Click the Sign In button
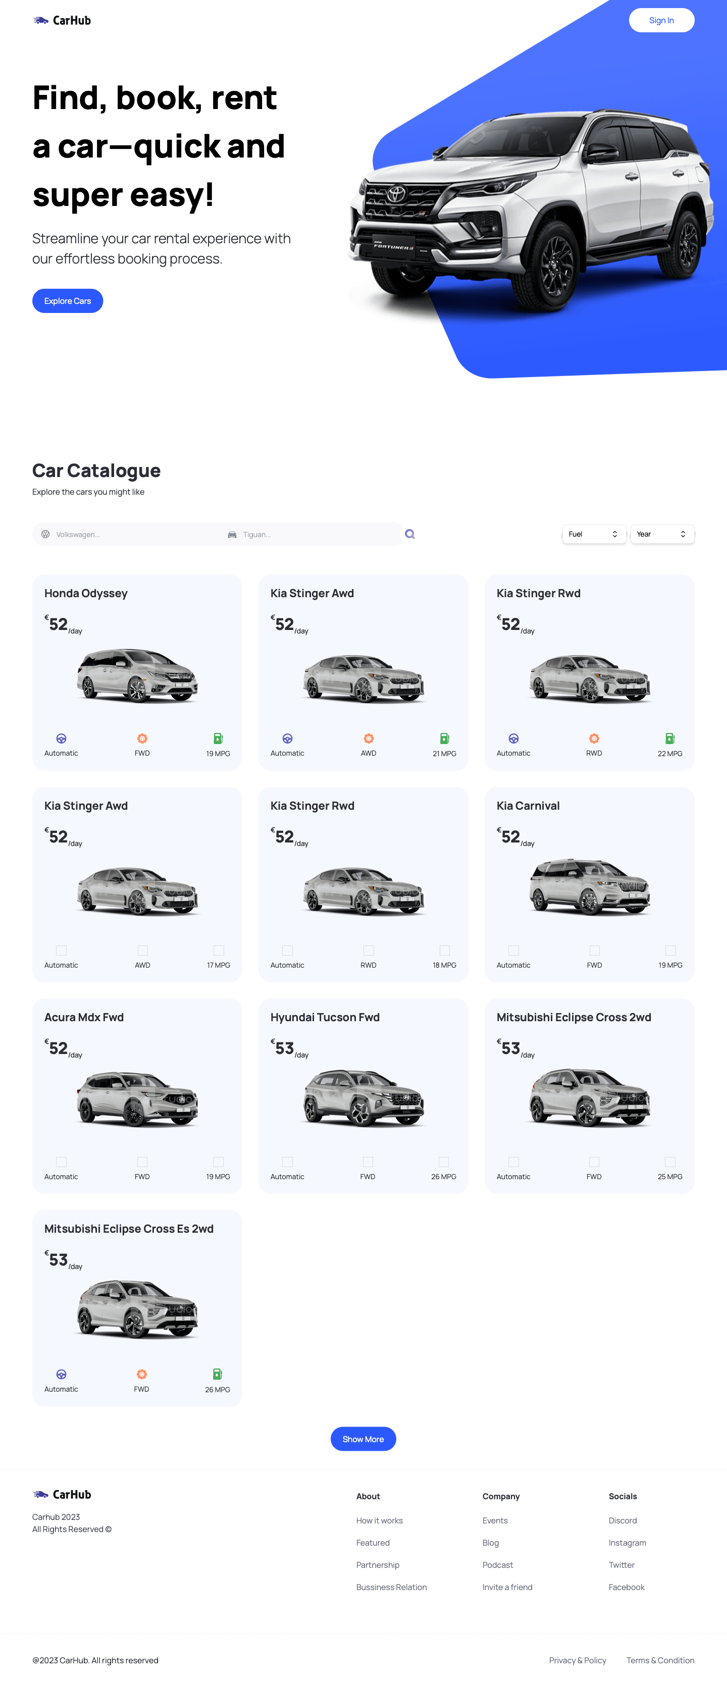Screen dimensions: 727x1686 point(661,20)
